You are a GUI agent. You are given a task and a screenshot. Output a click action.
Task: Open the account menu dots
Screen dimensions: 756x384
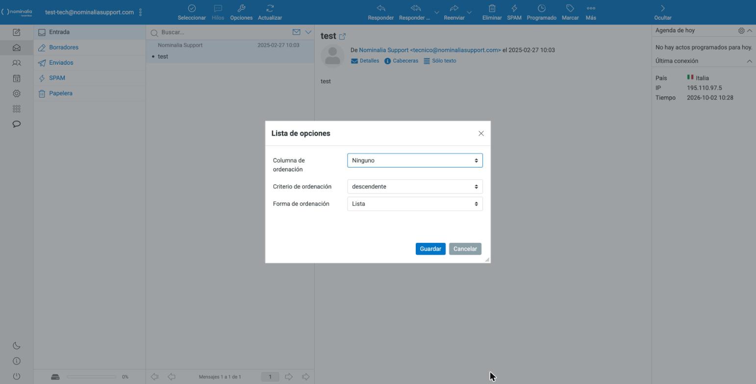(141, 12)
